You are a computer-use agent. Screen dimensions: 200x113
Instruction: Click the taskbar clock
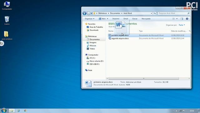[192, 111]
